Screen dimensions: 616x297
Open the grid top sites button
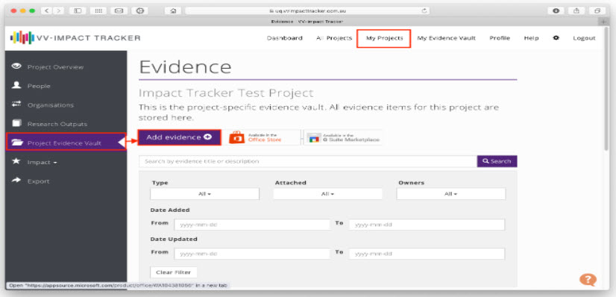98,11
